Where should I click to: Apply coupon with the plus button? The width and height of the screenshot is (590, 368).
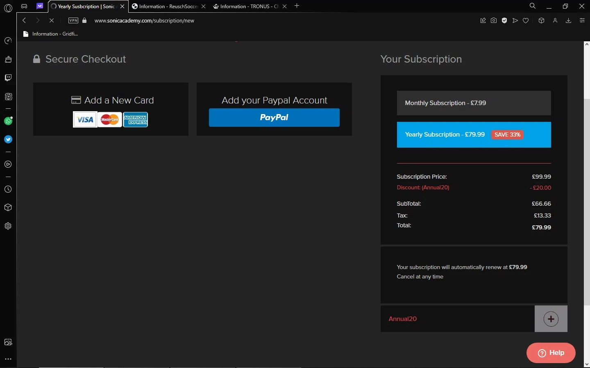pos(551,319)
